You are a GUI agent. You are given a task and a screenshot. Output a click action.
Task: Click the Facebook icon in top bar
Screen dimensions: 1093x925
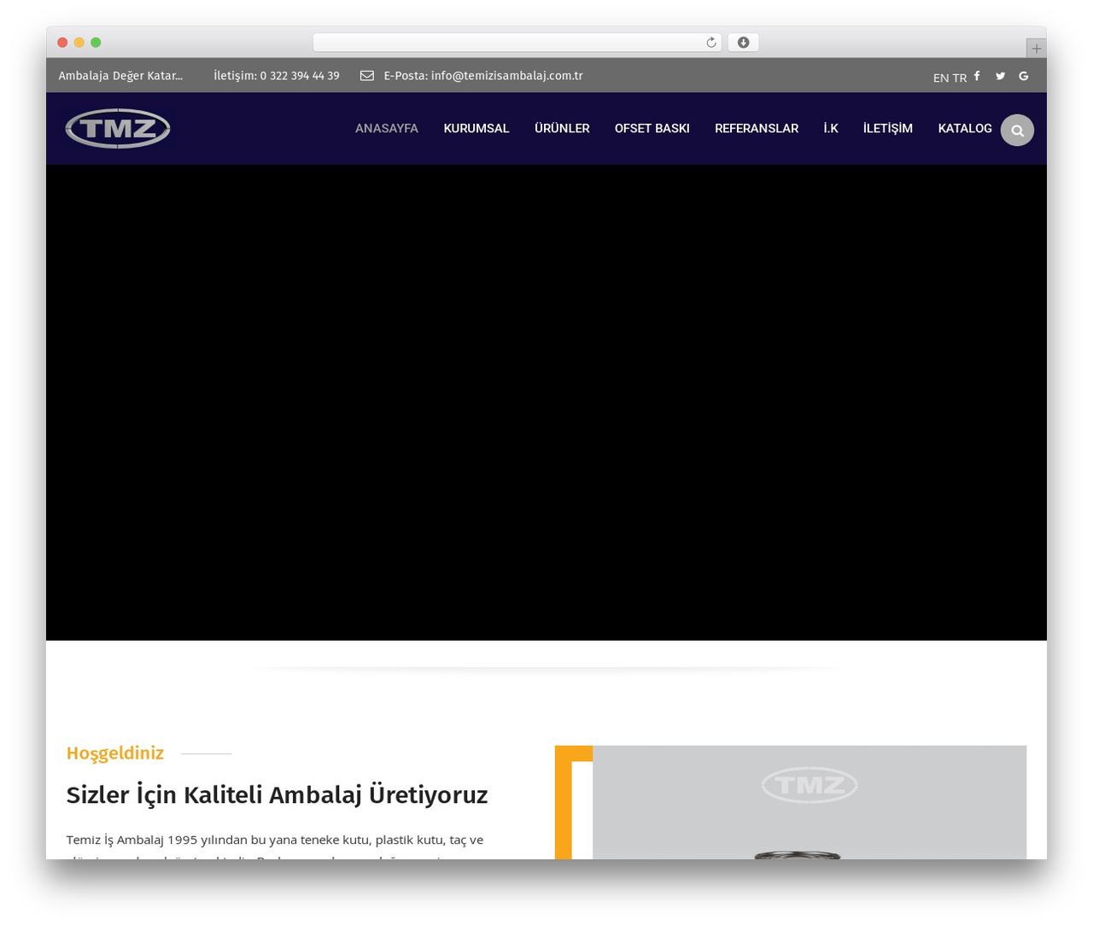point(977,76)
